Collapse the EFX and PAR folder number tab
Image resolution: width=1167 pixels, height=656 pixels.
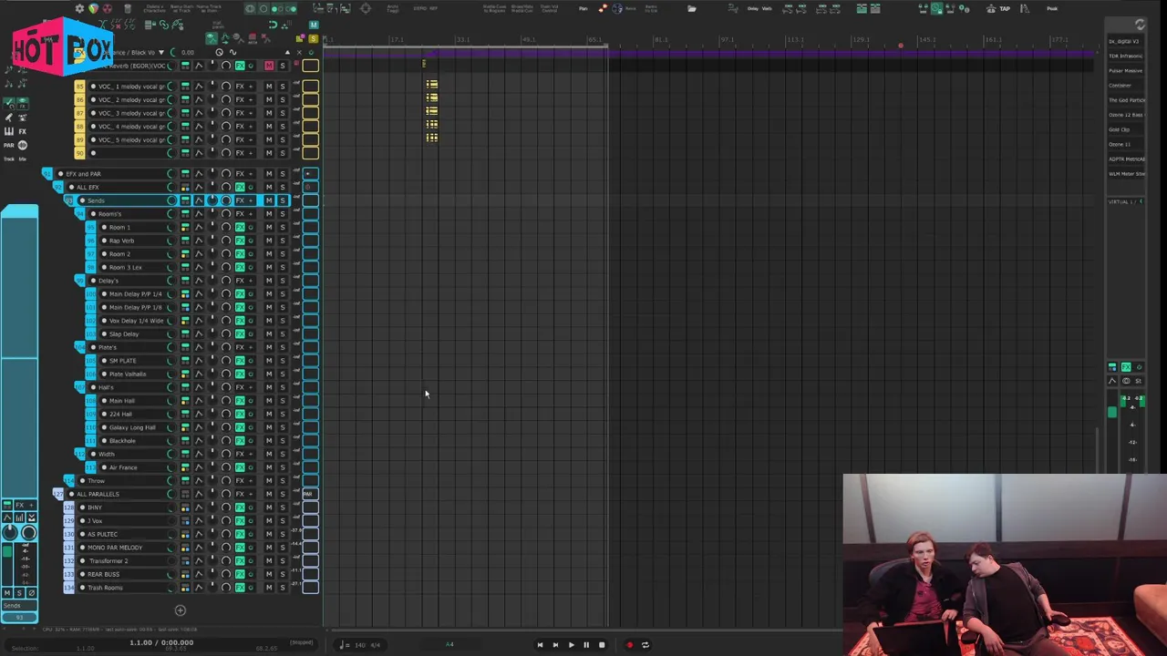pyautogui.click(x=47, y=174)
